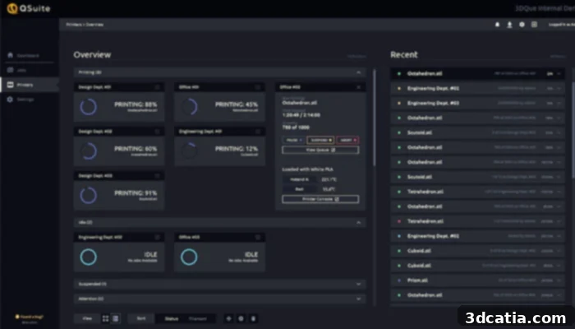Pause the Office #02 print job
The width and height of the screenshot is (575, 329).
click(x=293, y=140)
